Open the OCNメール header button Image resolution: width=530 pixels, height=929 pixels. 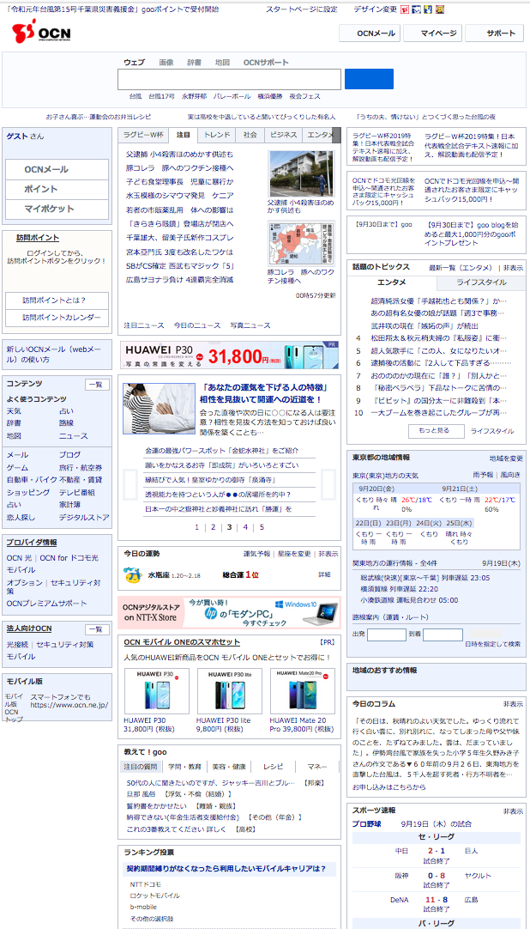pyautogui.click(x=370, y=33)
